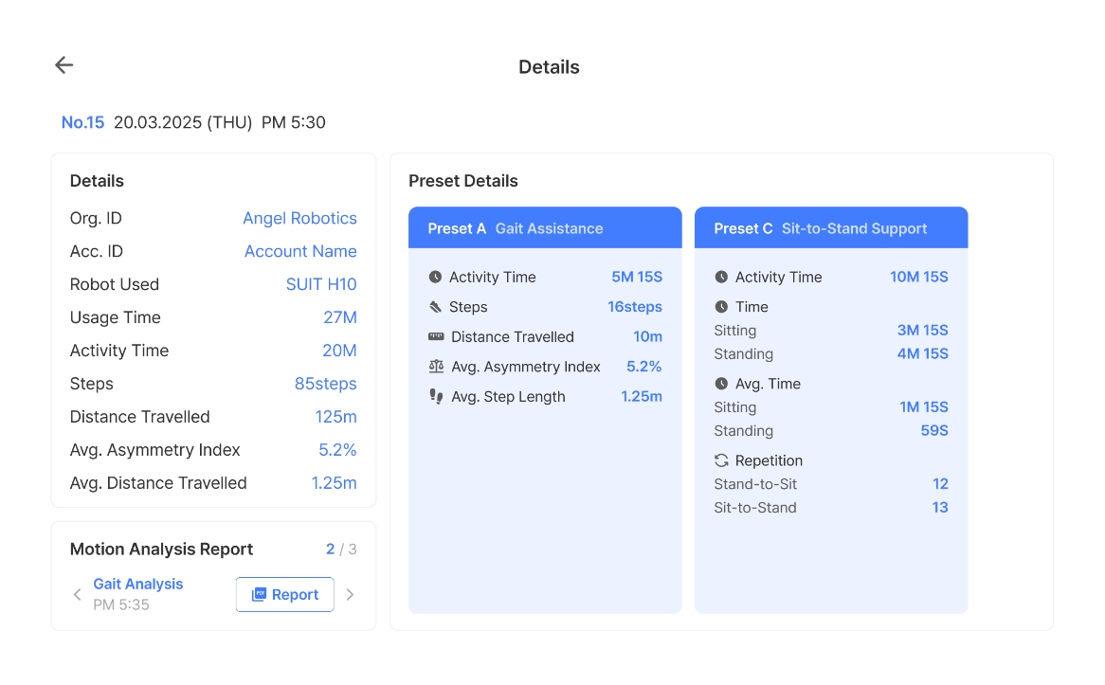Click the balance scale icon for Asymmetry Index

pos(436,367)
